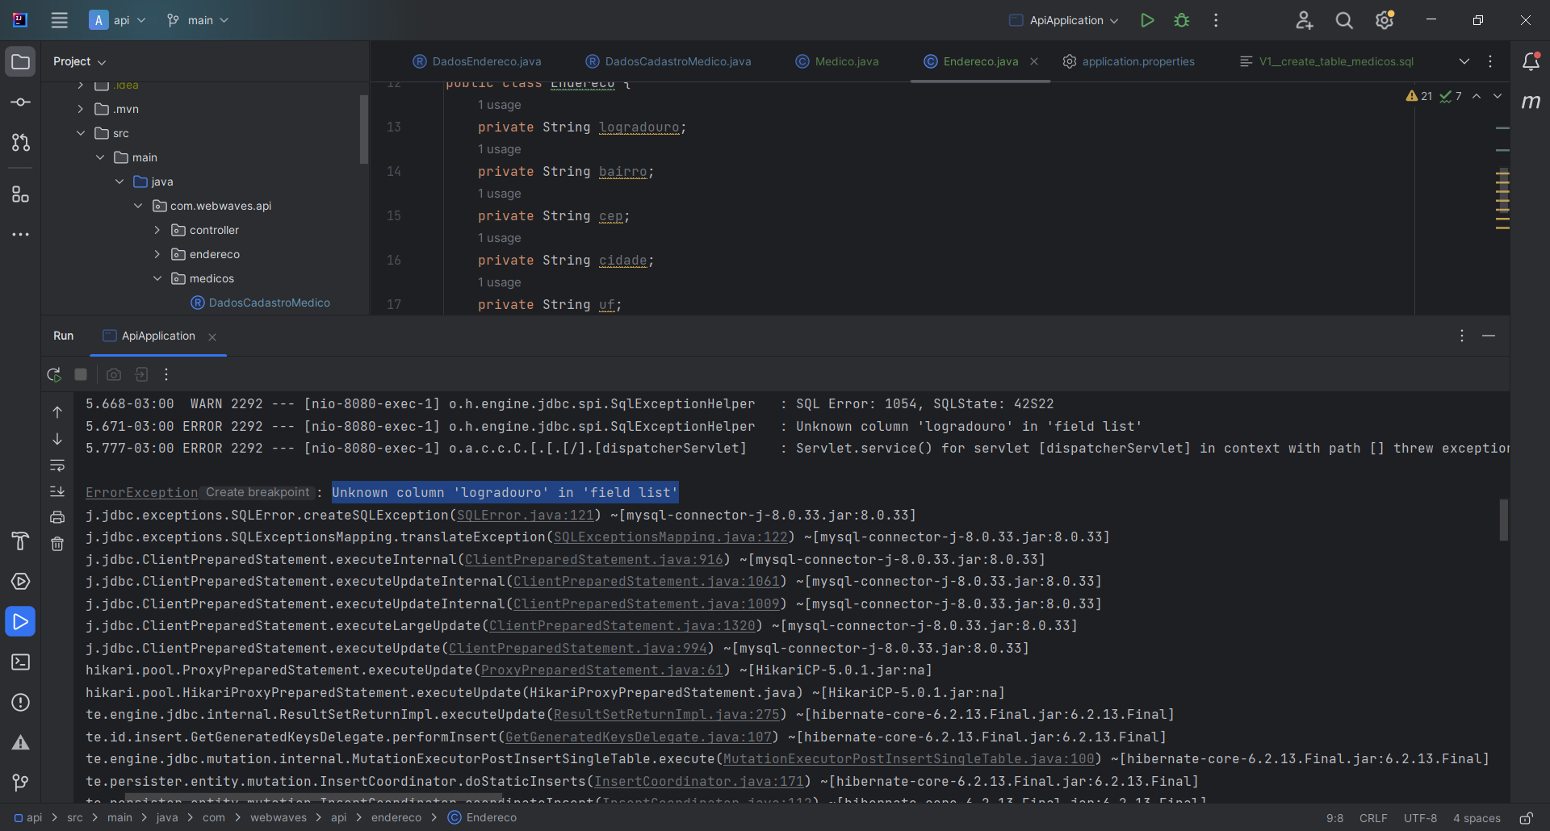Open the main branch dropdown
This screenshot has width=1550, height=831.
tap(198, 20)
